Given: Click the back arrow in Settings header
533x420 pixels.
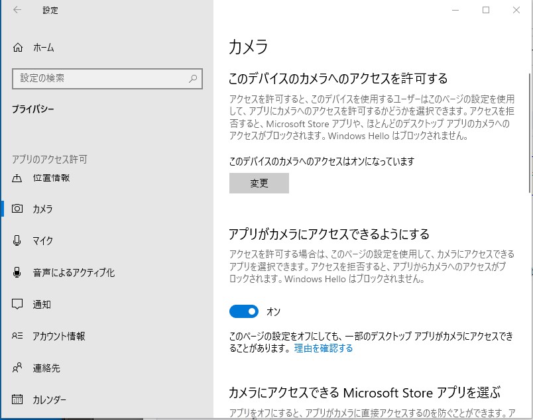Looking at the screenshot, I should [x=17, y=10].
